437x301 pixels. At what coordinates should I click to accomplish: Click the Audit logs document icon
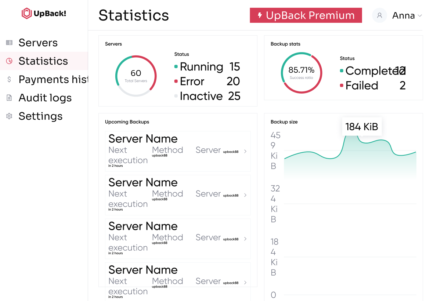[x=9, y=98]
